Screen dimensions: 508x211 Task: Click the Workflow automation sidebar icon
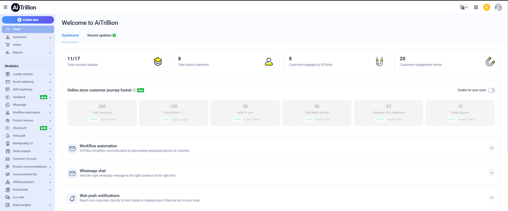[8, 113]
